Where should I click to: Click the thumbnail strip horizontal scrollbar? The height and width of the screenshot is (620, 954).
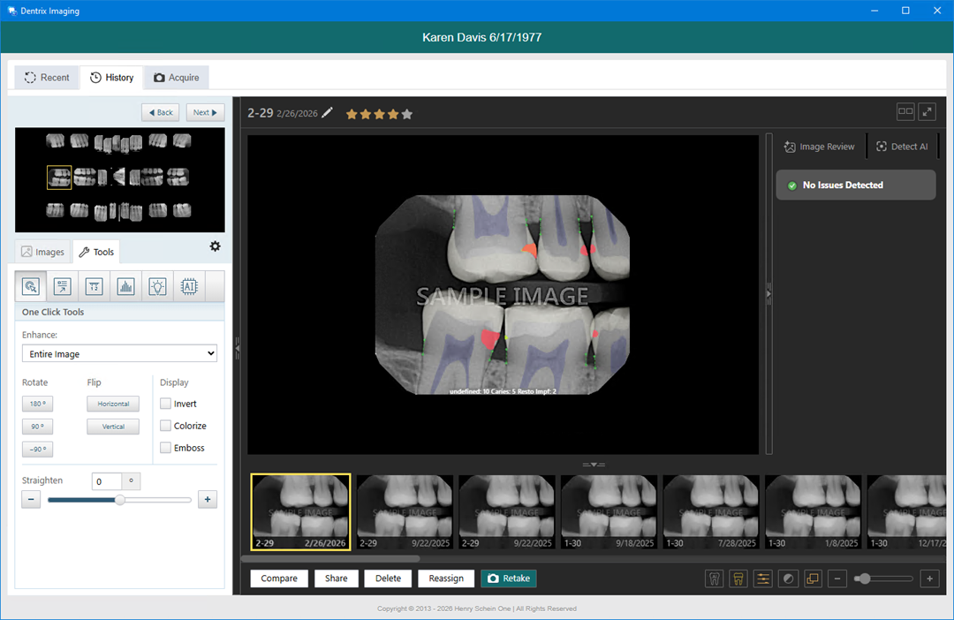point(331,558)
